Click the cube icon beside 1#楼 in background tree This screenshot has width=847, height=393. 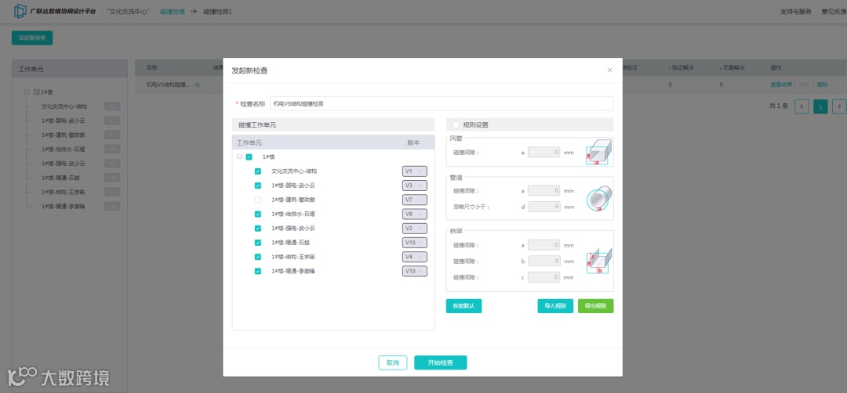point(36,92)
